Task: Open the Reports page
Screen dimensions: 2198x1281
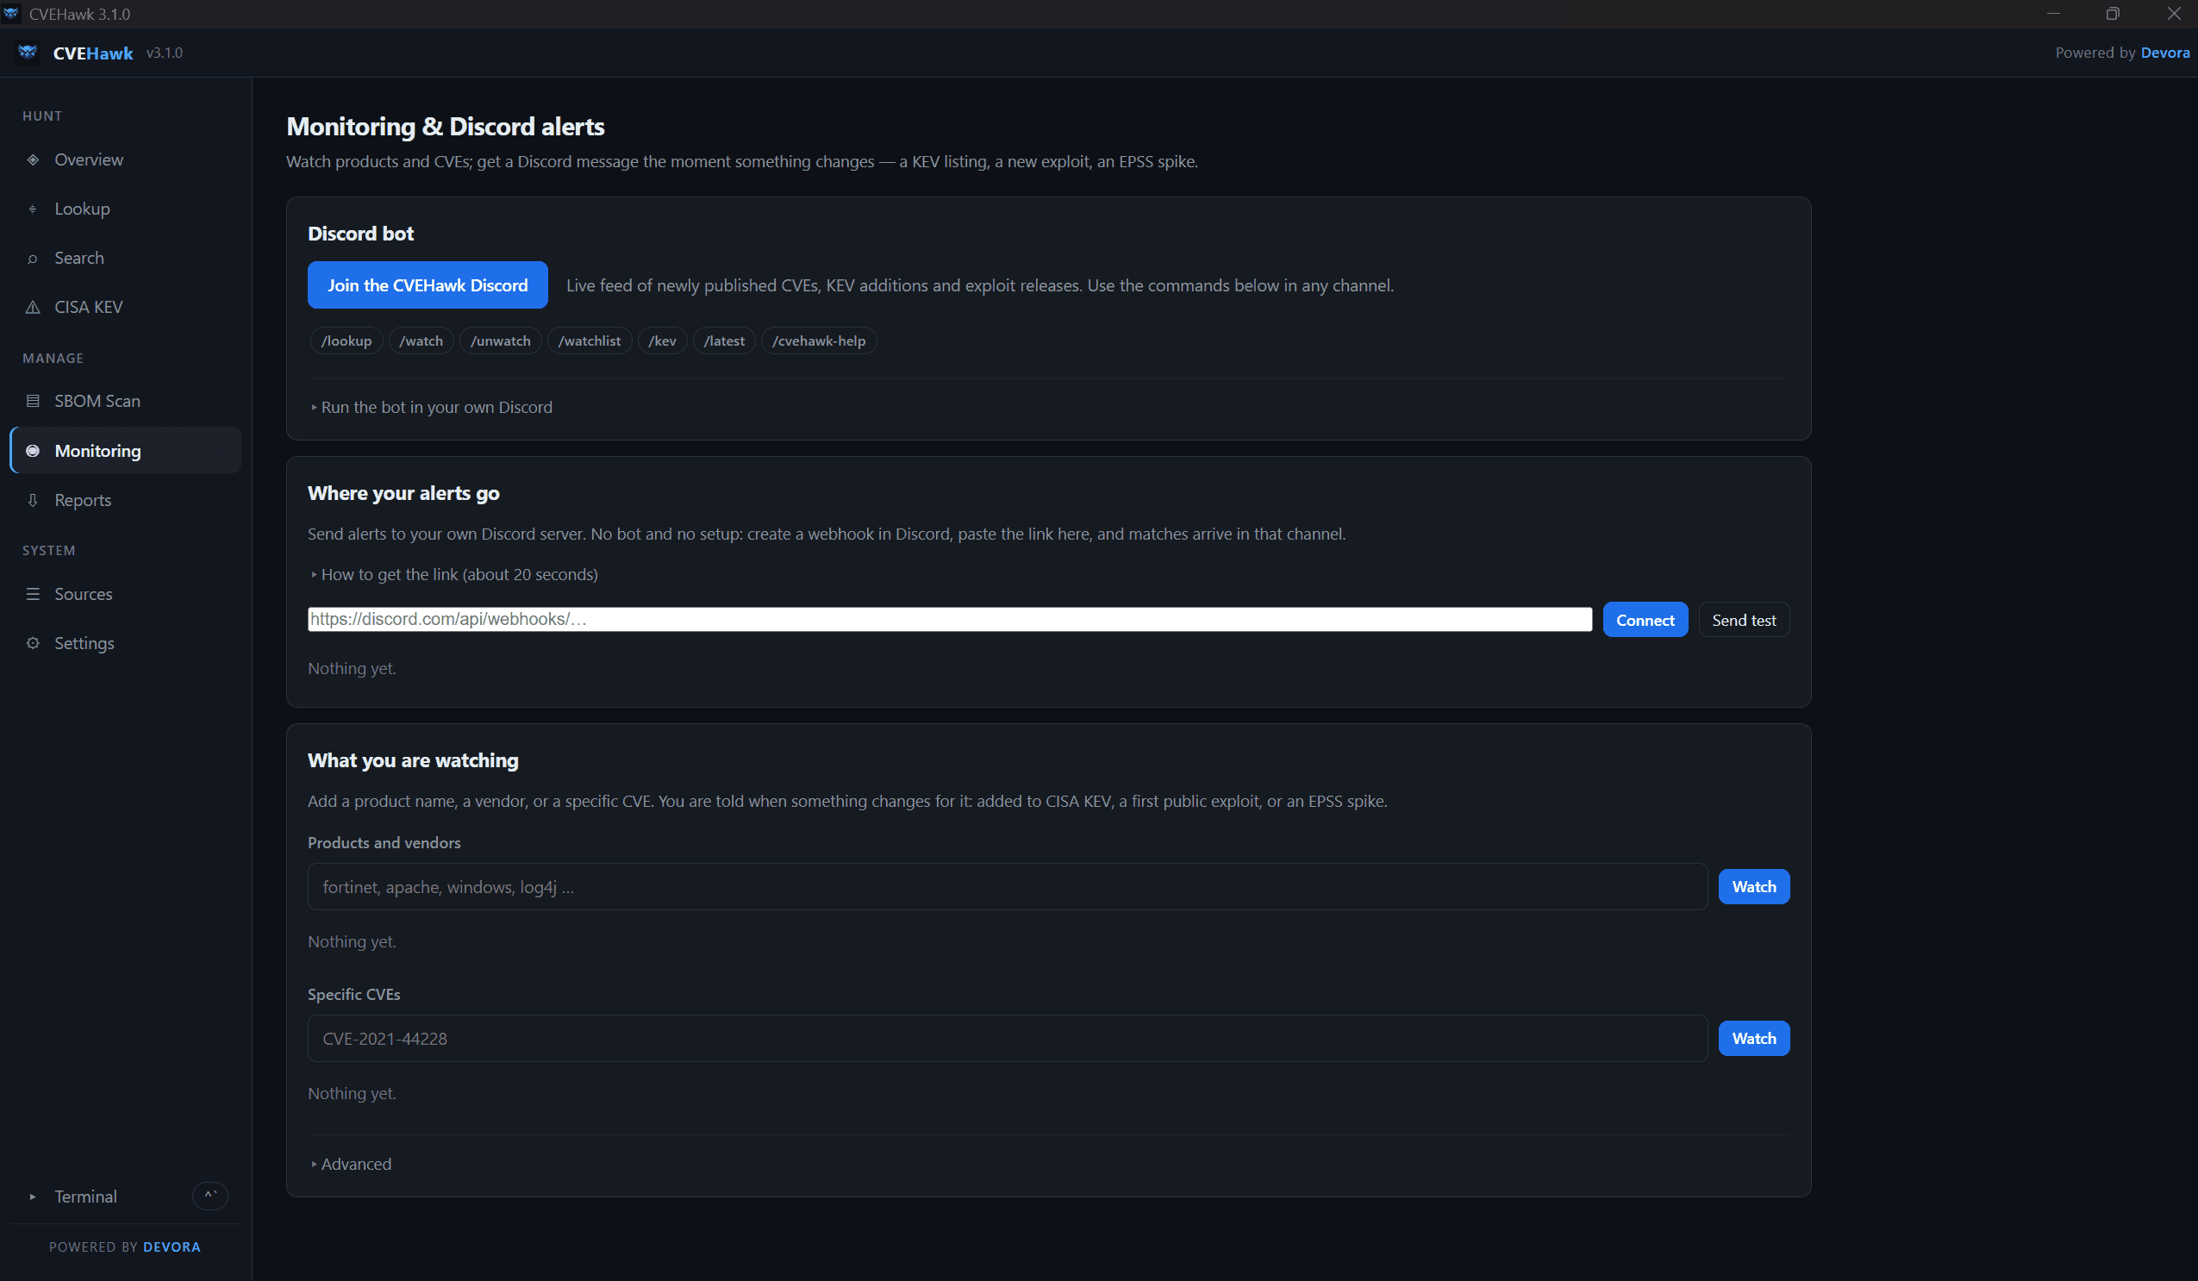Action: point(126,500)
